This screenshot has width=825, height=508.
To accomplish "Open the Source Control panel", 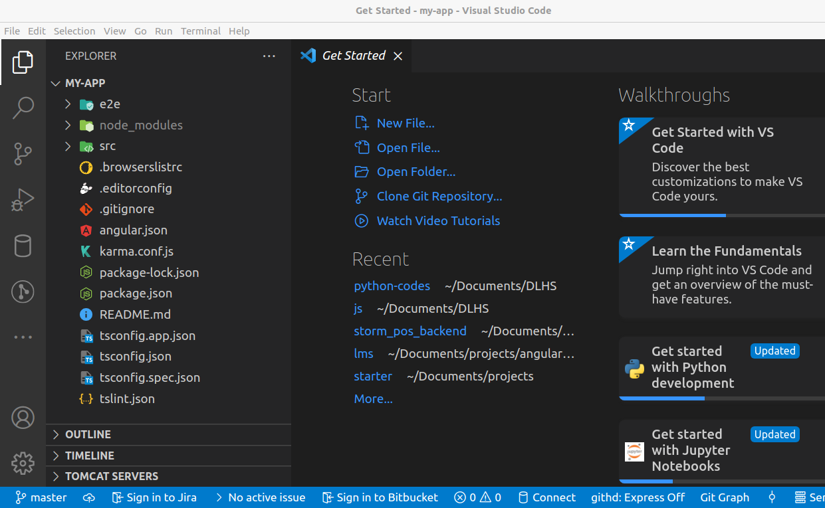I will coord(23,153).
